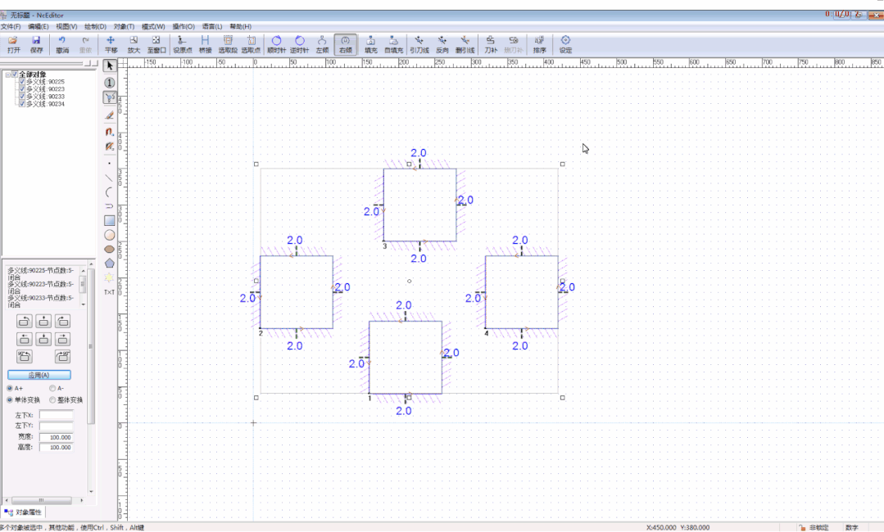Select the A- radio button
The height and width of the screenshot is (532, 884).
(x=52, y=389)
